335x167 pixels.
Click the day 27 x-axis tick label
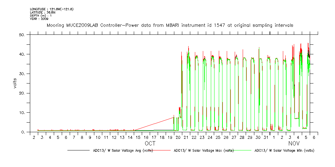(234, 137)
